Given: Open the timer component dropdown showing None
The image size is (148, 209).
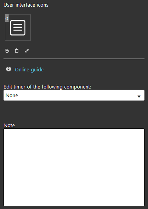Looking at the screenshot, I should [x=74, y=95].
